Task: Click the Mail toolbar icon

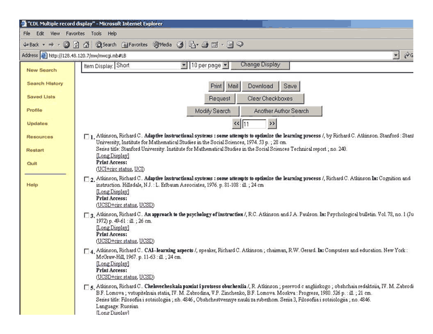Action: click(x=192, y=44)
